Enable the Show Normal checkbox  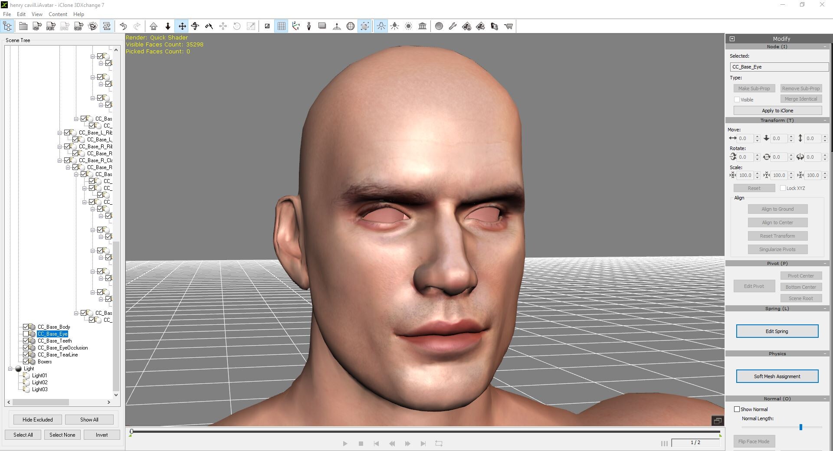(737, 409)
